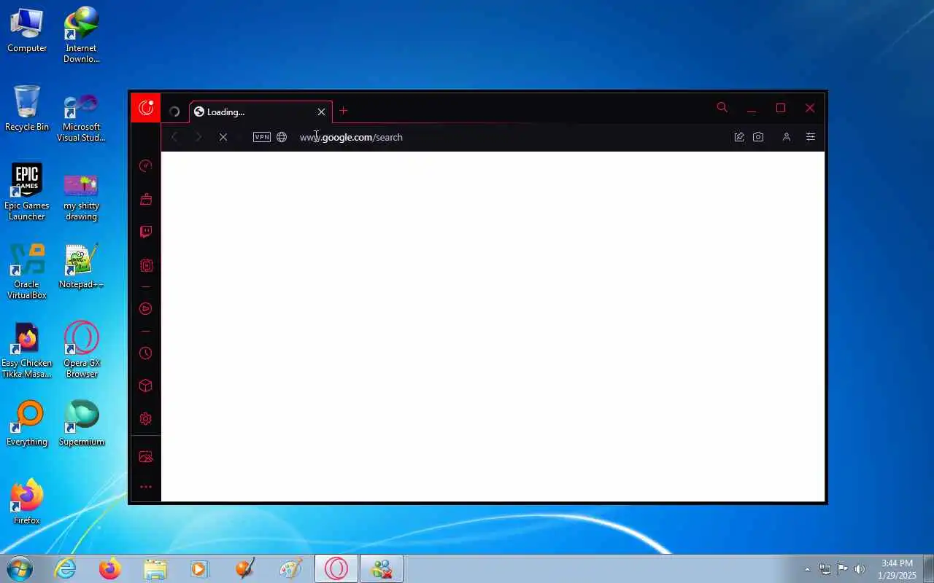Select Easy Chicken Tikka Masala desktop shortcut

pos(27,351)
